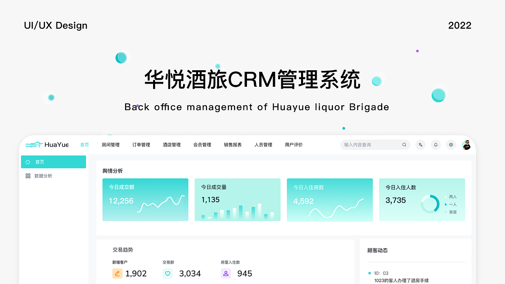Click the HuaYue logo

[47, 144]
